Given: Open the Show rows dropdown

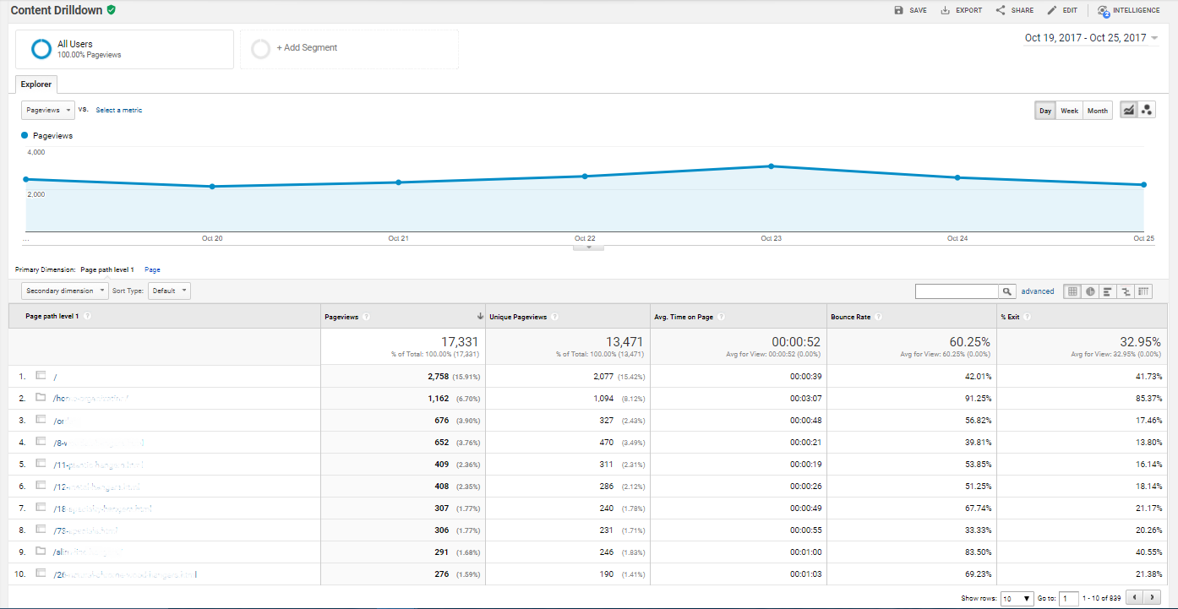Looking at the screenshot, I should (1017, 597).
